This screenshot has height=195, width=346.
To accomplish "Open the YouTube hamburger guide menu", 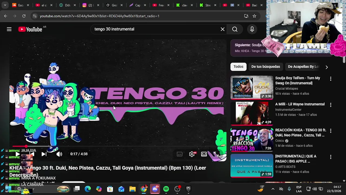I will pos(9,29).
